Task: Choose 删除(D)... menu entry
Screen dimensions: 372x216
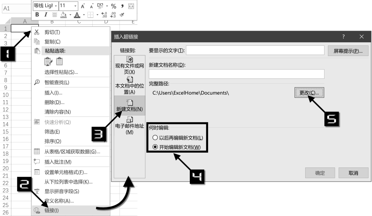Action: [x=71, y=102]
